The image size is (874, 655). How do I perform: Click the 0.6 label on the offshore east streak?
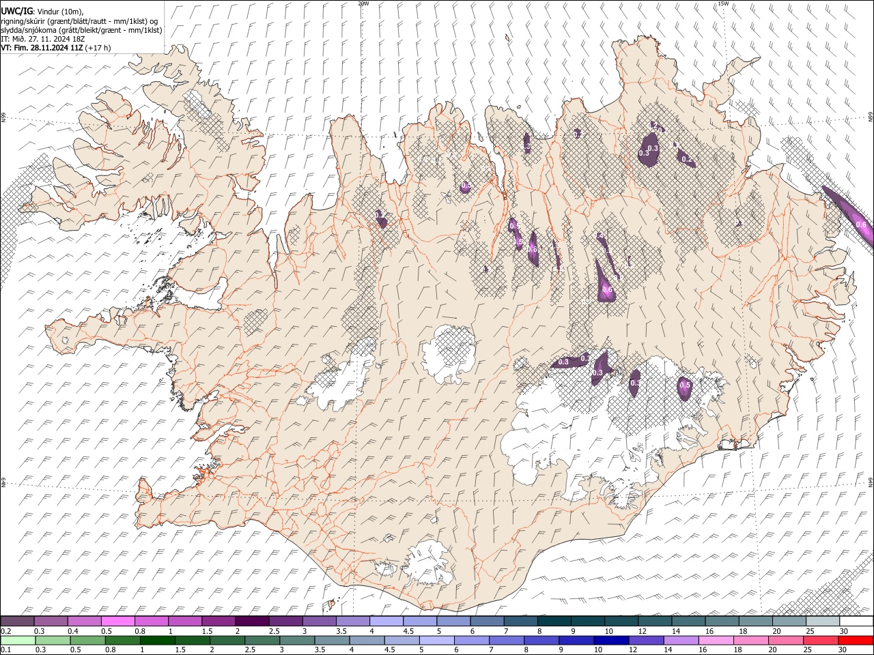click(x=861, y=224)
